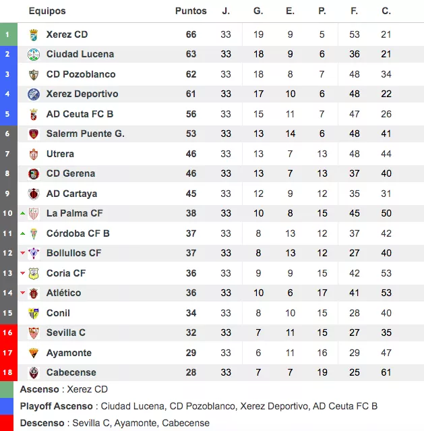Image resolution: width=424 pixels, height=431 pixels.
Task: Click green up arrow beside La Palma CF
Action: coord(23,213)
